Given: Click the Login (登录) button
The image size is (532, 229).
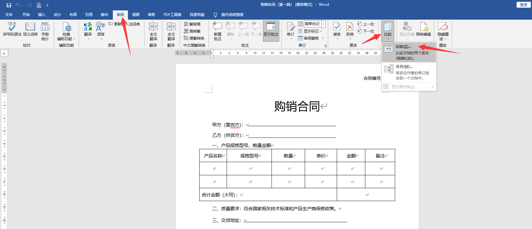Looking at the screenshot, I should [x=523, y=5].
